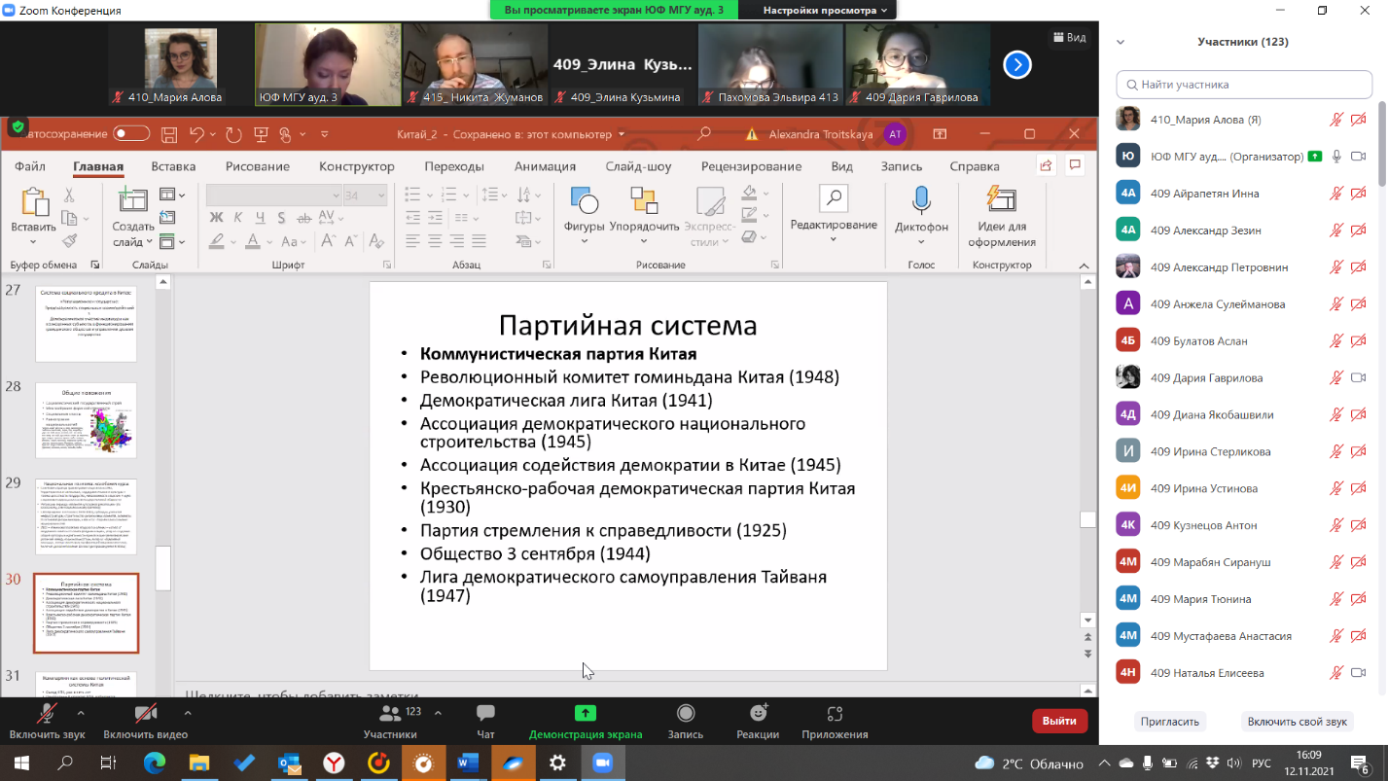Click participant 409 Кузнецов Антон
This screenshot has height=781, width=1388.
tap(1243, 525)
